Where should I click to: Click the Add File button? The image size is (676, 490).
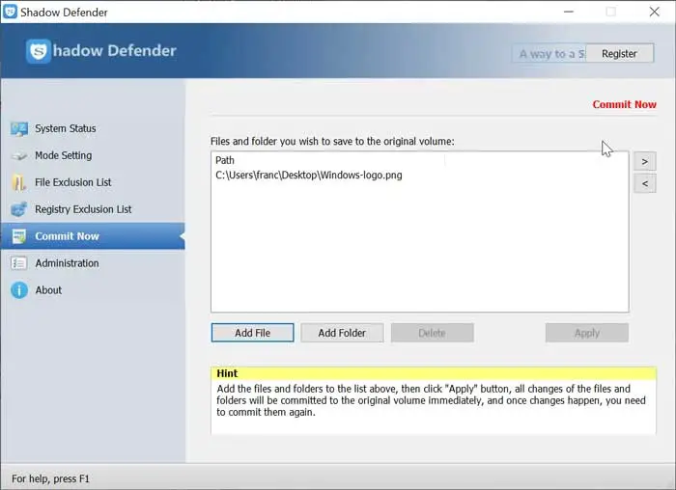[x=253, y=333]
